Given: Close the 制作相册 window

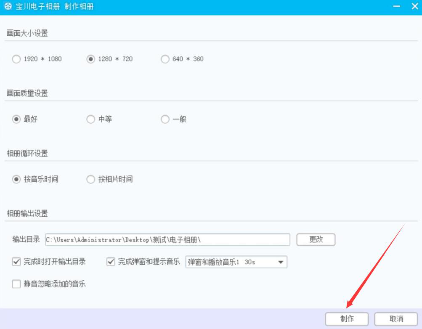Looking at the screenshot, I should (415, 6).
